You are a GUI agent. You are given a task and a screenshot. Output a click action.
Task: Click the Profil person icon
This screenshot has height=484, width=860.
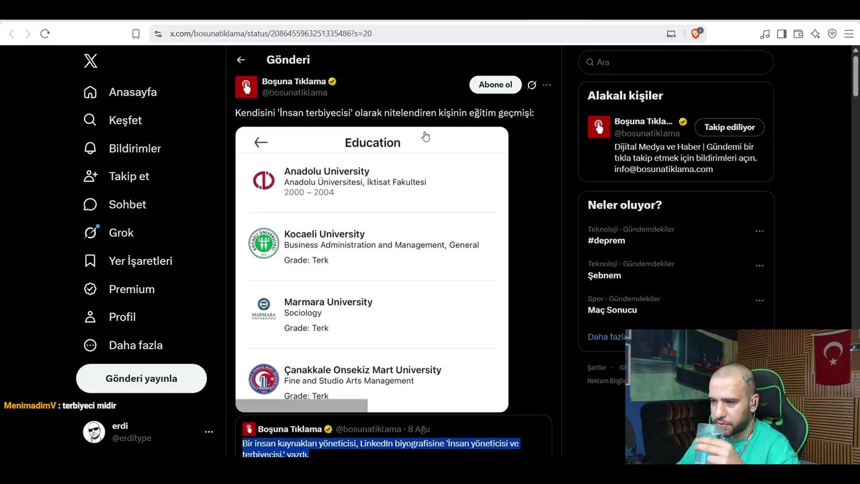pyautogui.click(x=90, y=317)
